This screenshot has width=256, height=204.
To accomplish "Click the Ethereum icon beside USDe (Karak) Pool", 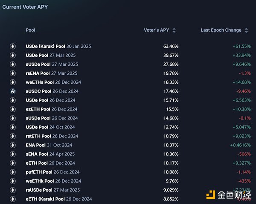I will coord(13,46).
